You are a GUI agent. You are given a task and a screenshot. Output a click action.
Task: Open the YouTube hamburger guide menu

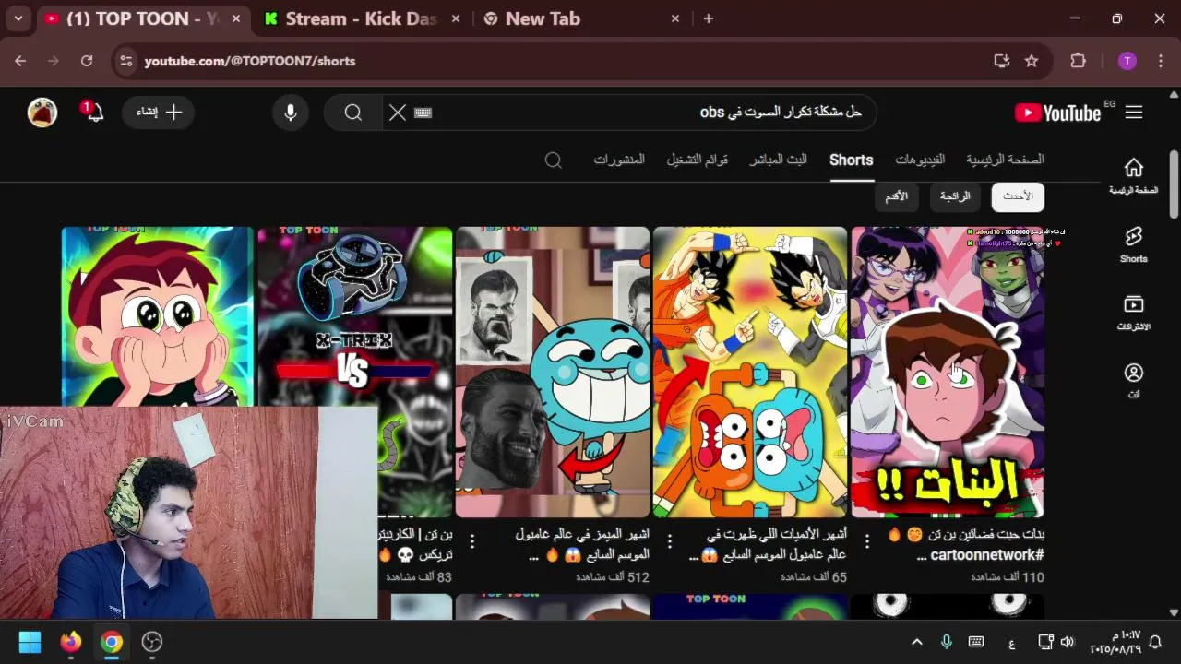point(1134,113)
